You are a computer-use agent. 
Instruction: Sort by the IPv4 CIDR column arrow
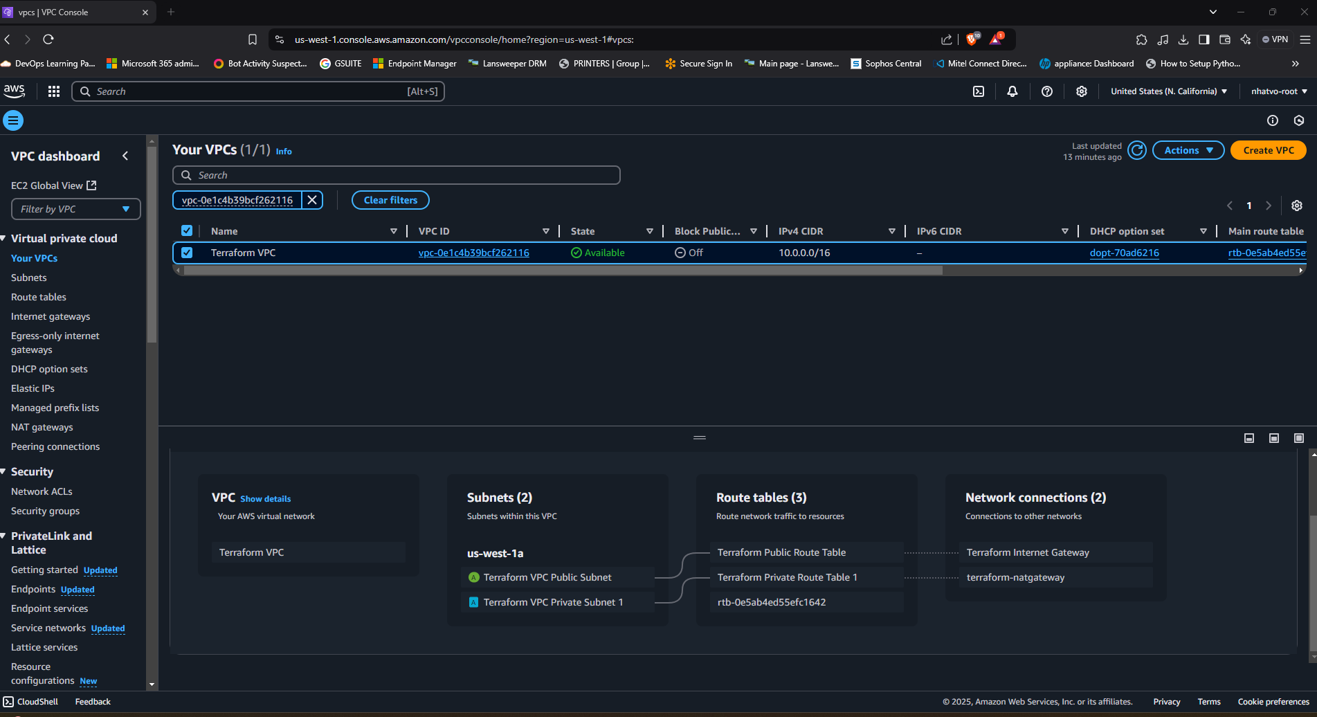[892, 231]
